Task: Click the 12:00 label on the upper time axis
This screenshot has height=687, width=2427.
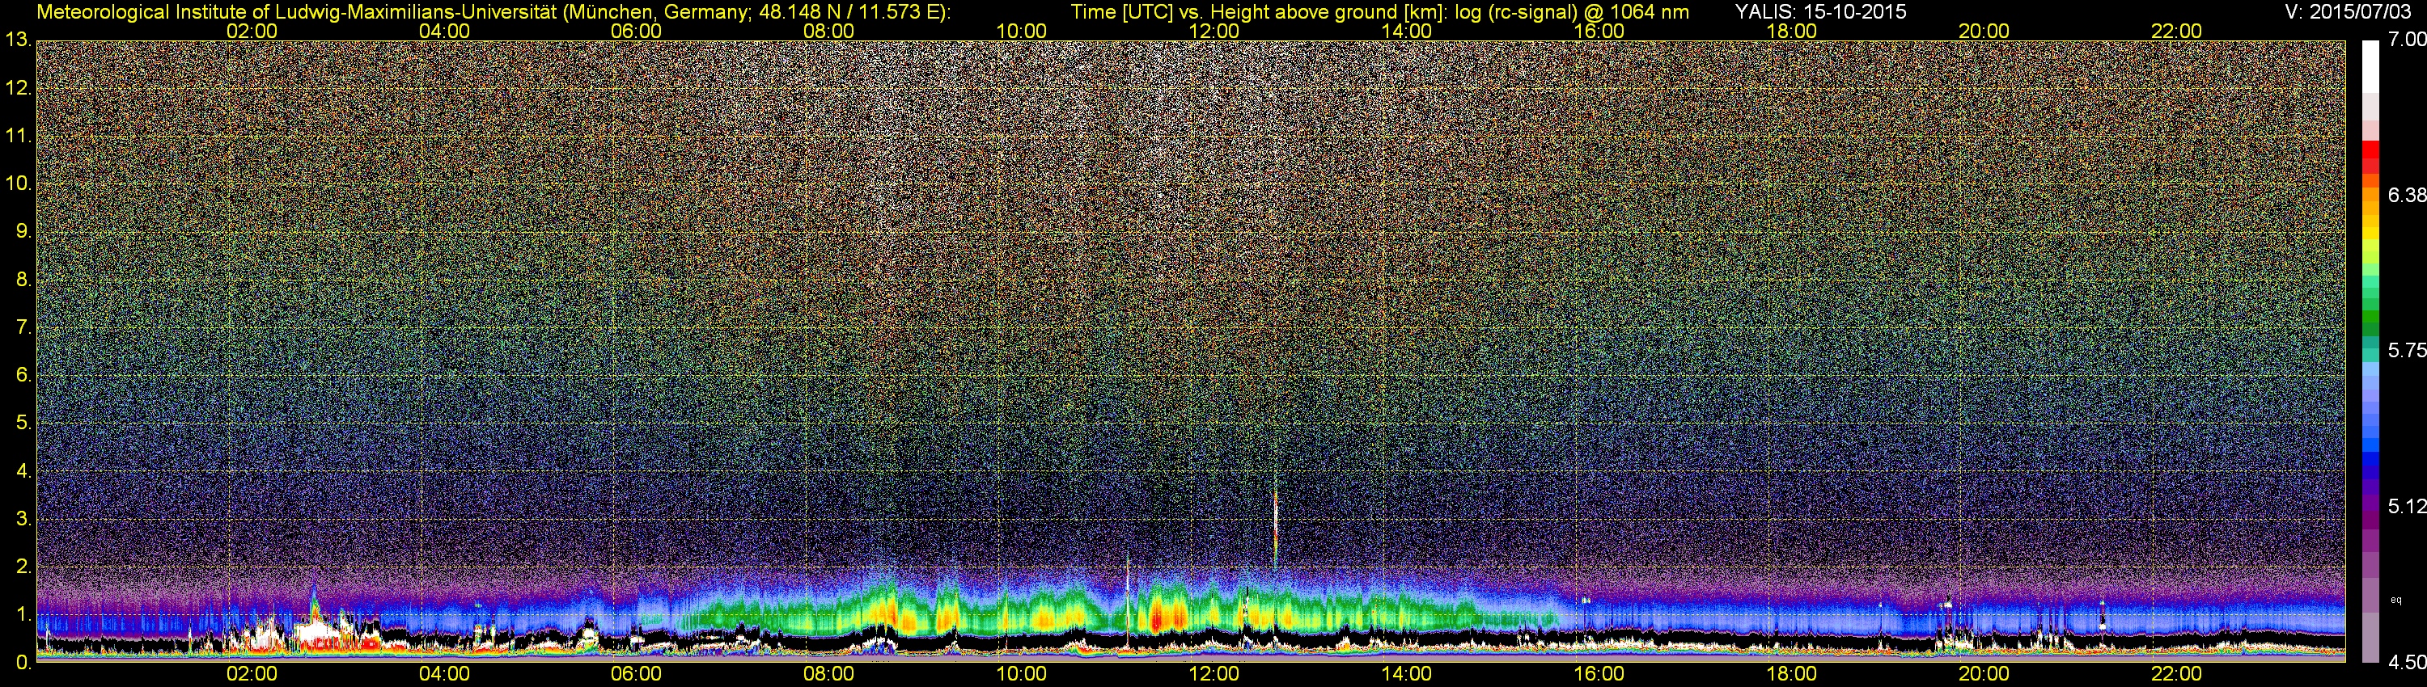Action: pos(1213,31)
